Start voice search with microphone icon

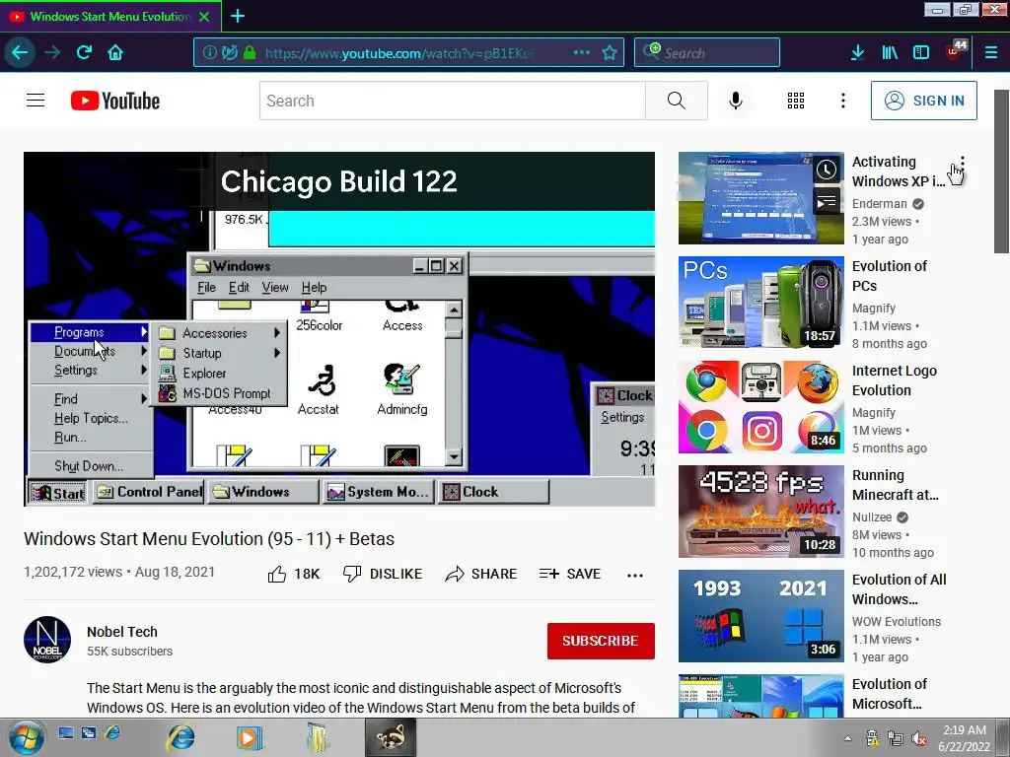pos(736,101)
